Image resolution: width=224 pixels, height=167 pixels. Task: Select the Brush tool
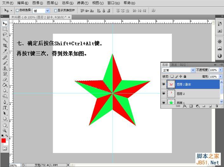click(5, 63)
